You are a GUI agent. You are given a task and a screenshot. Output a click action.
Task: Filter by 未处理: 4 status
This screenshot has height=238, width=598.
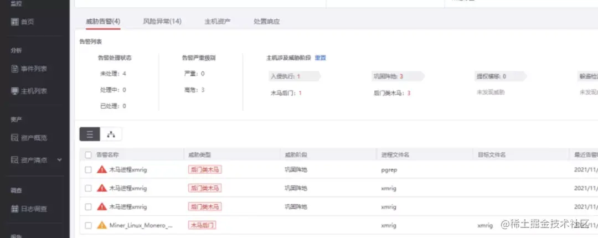point(113,74)
